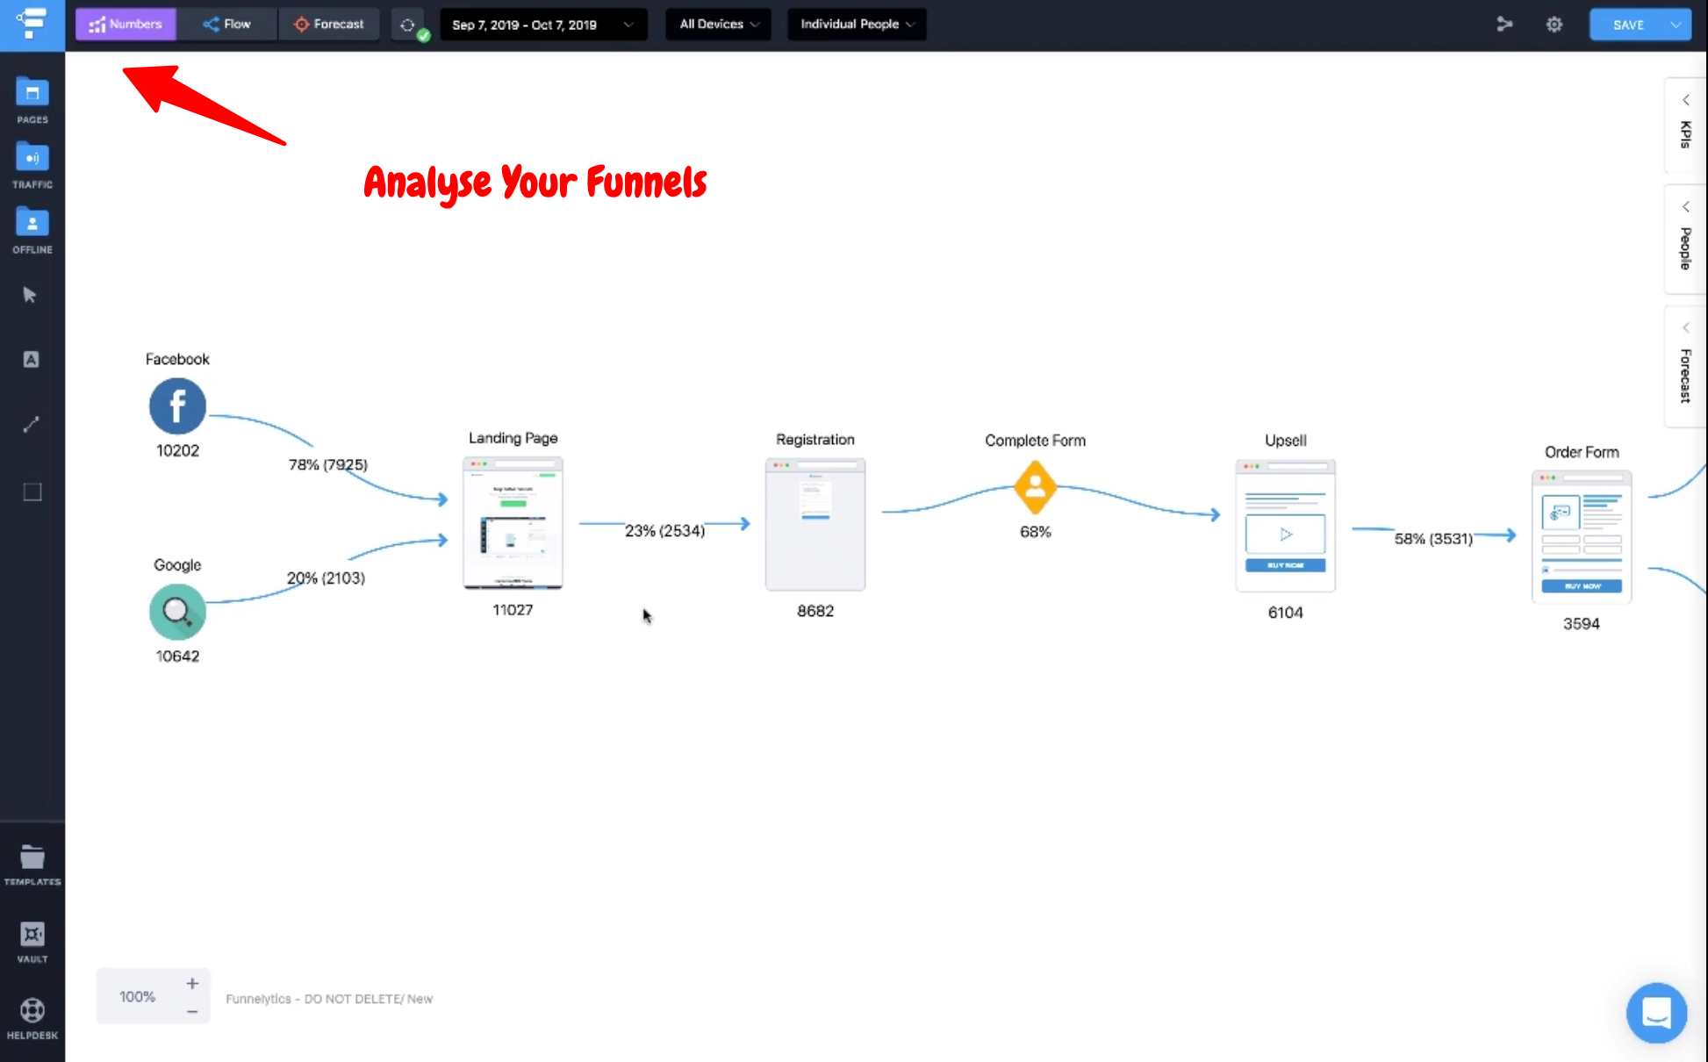Open the All Devices dropdown
Image resolution: width=1708 pixels, height=1062 pixels.
click(x=718, y=25)
